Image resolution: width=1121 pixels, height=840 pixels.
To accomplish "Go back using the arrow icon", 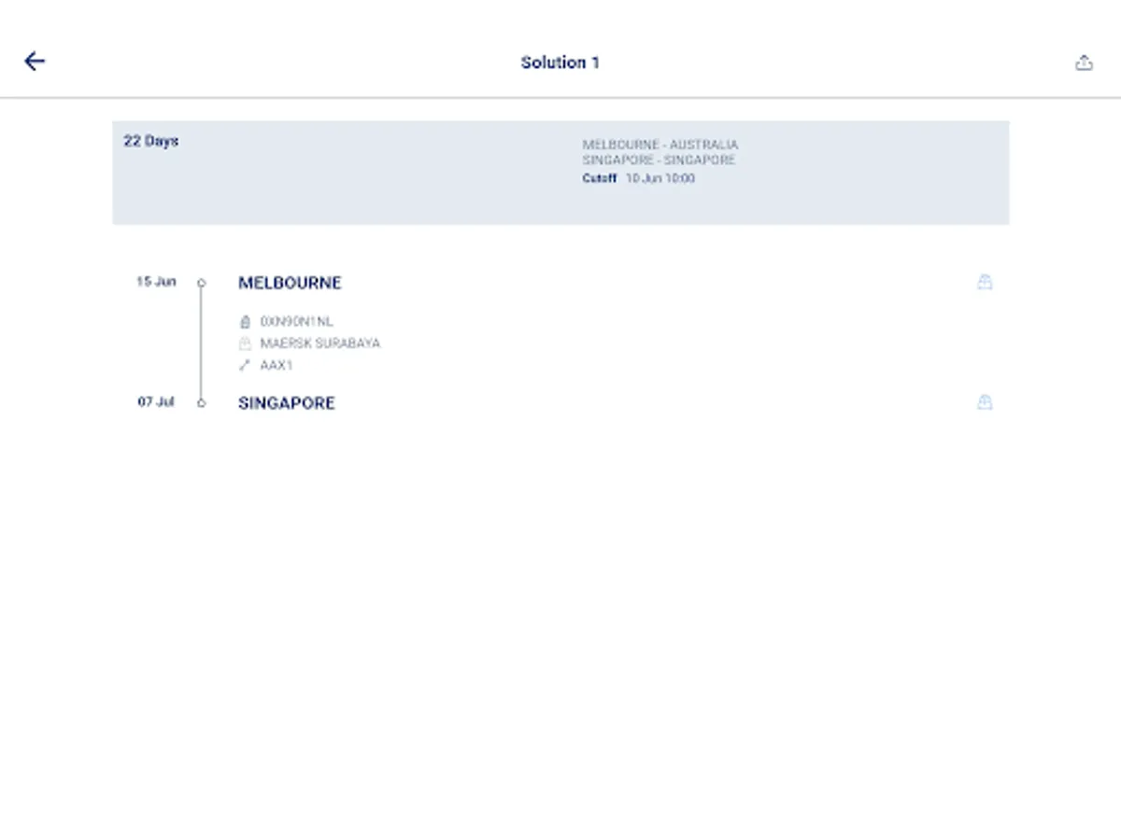I will point(35,62).
